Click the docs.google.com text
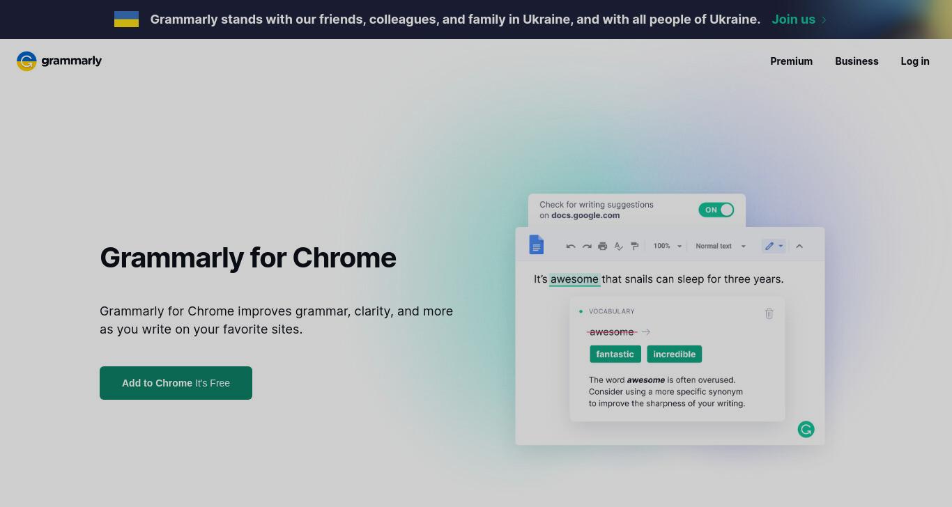Image resolution: width=952 pixels, height=507 pixels. pyautogui.click(x=585, y=215)
